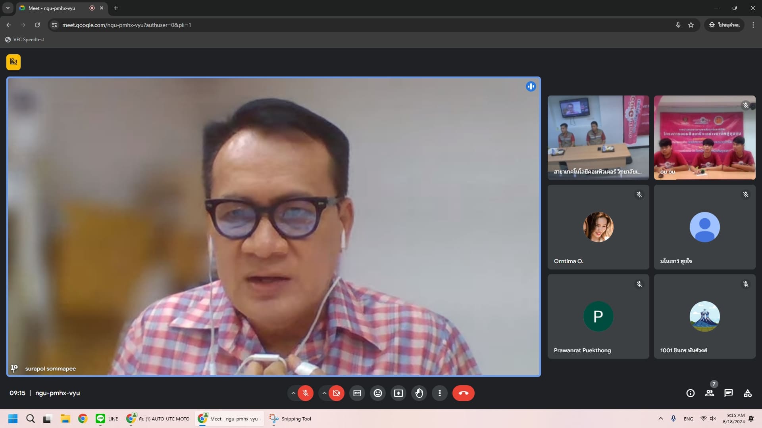
Task: Click the red leave call button
Action: [463, 393]
